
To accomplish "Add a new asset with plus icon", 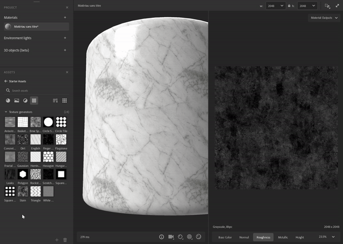I will (57, 240).
